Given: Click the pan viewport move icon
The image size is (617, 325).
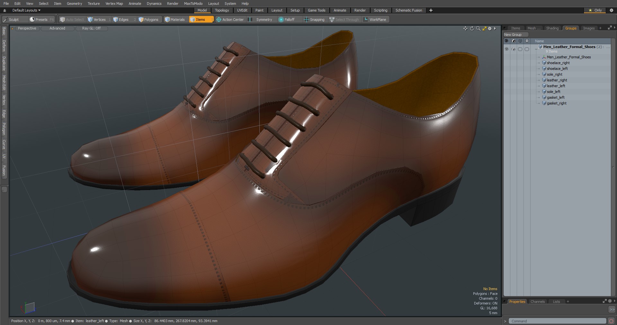Looking at the screenshot, I should 465,29.
